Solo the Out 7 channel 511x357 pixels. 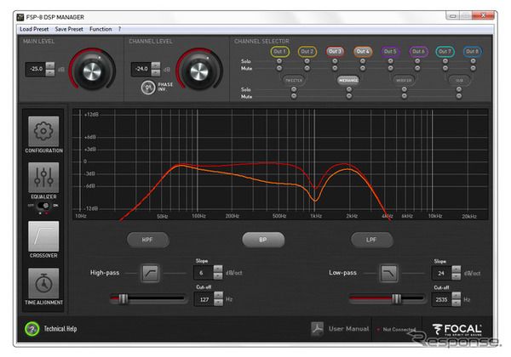pos(445,61)
